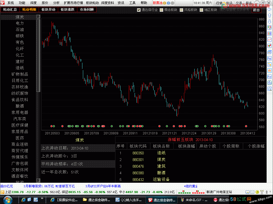Image resolution: width=273 pixels, height=204 pixels.
Task: Click the 退出 exit button
Action: pos(256,10)
